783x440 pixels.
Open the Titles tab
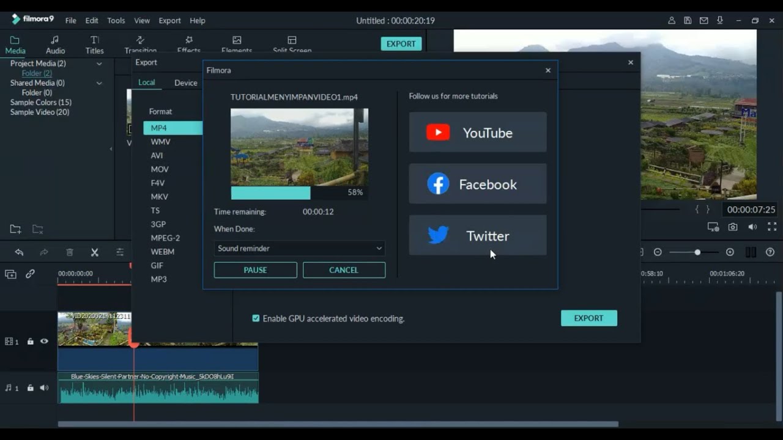click(x=94, y=45)
